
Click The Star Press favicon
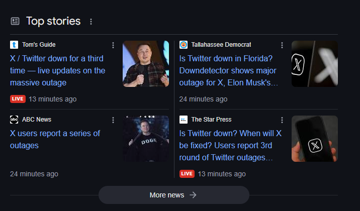[184, 120]
